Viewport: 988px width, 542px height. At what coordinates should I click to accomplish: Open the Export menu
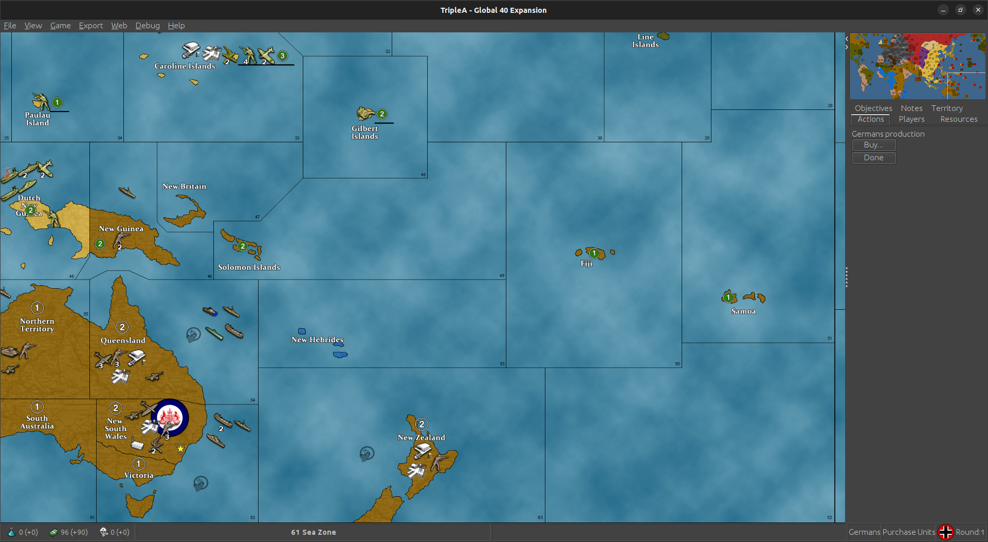tap(90, 25)
